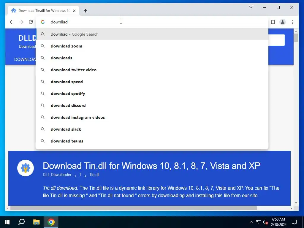Viewport: 304px width, 228px height.
Task: Click the horizontal scrollbar thumb at bottom
Action: (x=134, y=208)
